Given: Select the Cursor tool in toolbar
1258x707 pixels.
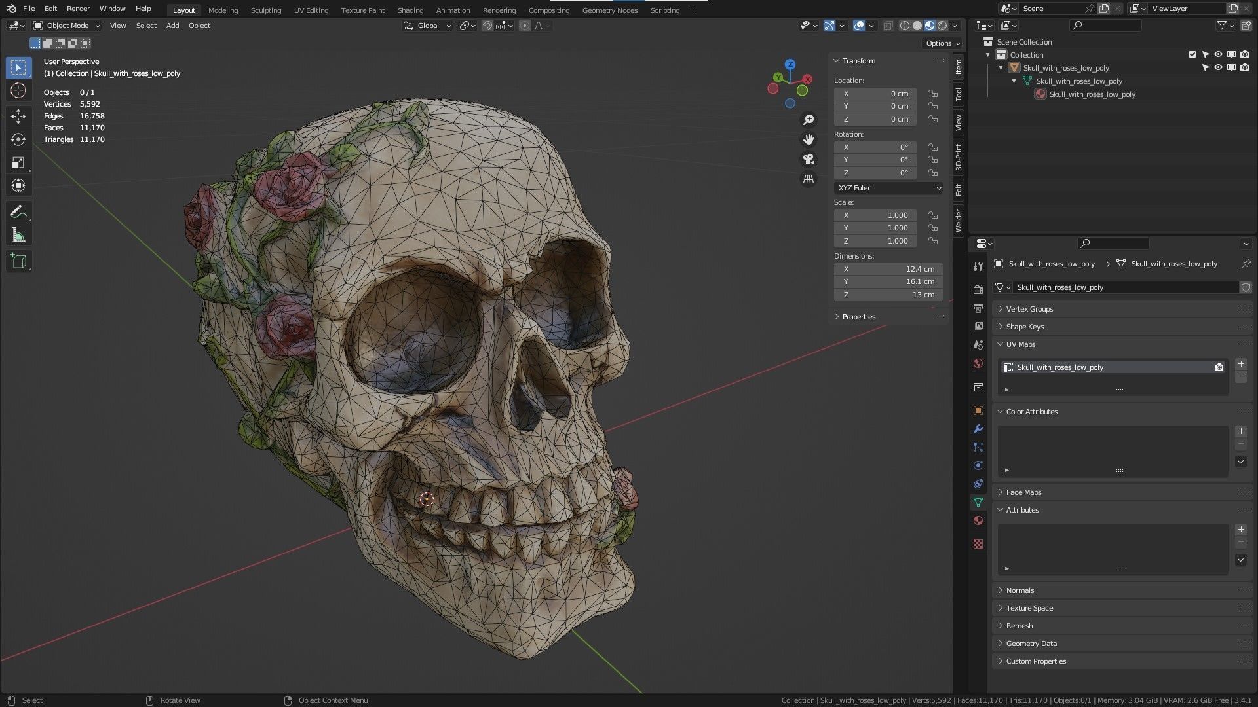Looking at the screenshot, I should click(18, 91).
